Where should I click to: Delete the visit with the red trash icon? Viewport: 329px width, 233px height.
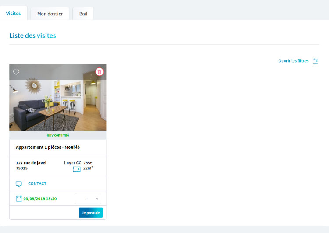tap(99, 72)
